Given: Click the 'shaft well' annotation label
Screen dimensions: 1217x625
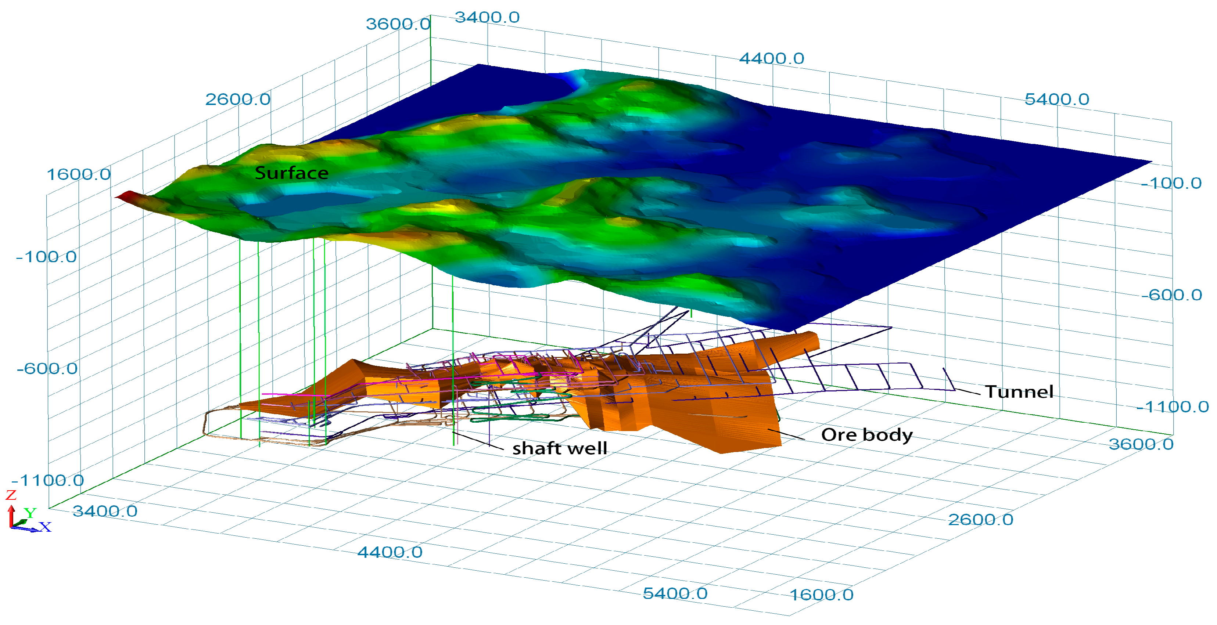Looking at the screenshot, I should coord(559,448).
